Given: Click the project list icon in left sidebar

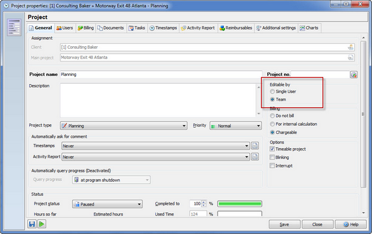Looking at the screenshot, I should (x=14, y=27).
